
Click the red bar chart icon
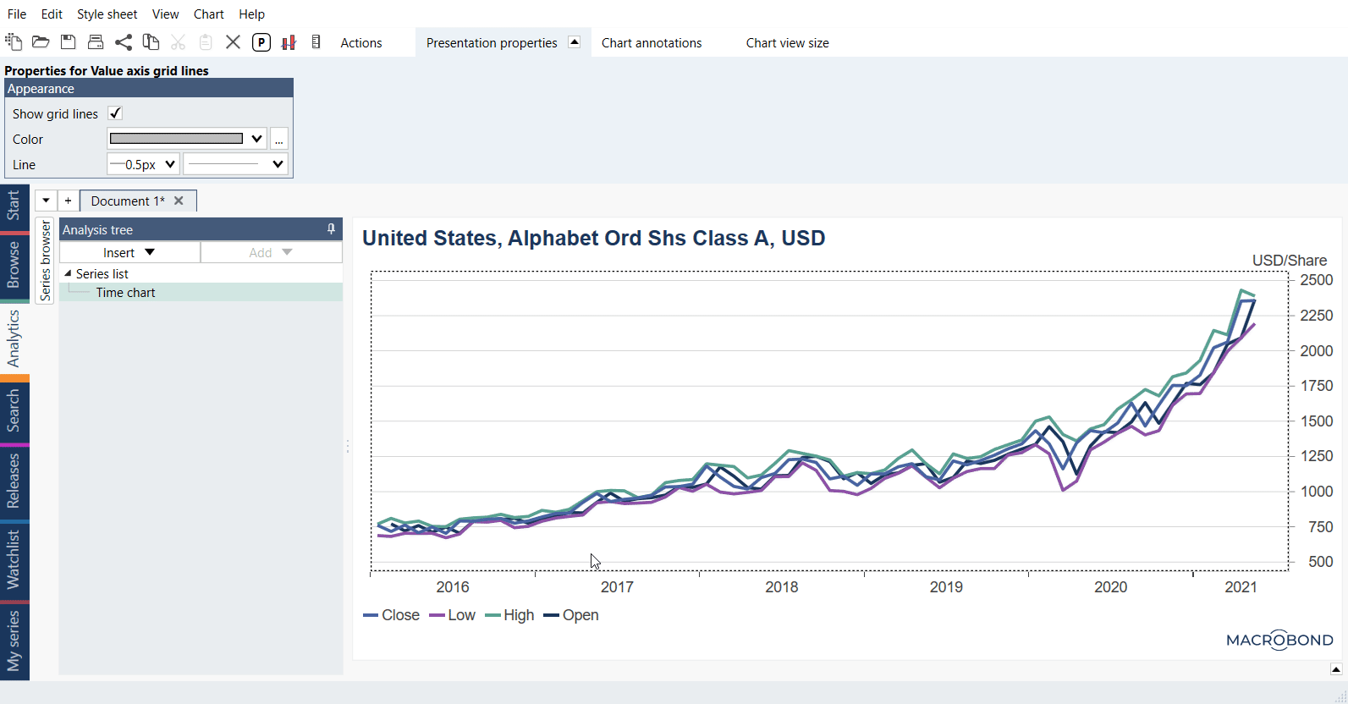(x=289, y=42)
